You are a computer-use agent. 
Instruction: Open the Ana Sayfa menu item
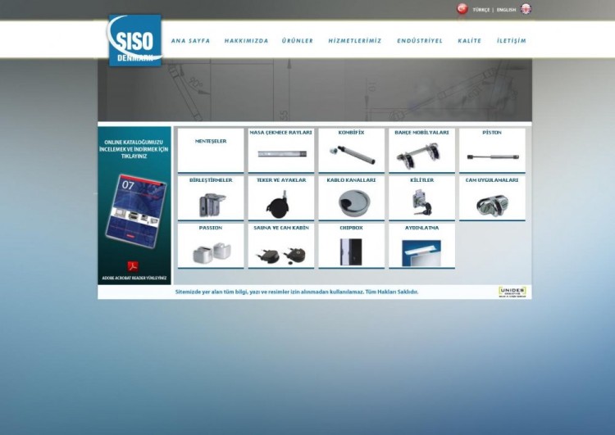(190, 41)
